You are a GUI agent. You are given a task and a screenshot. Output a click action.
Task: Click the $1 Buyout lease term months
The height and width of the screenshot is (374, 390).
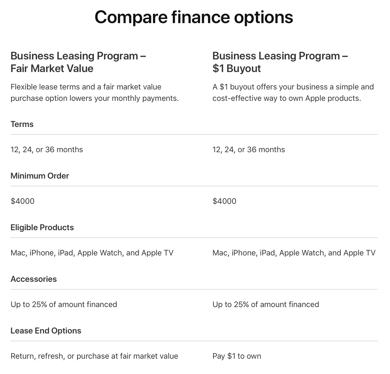click(x=249, y=149)
